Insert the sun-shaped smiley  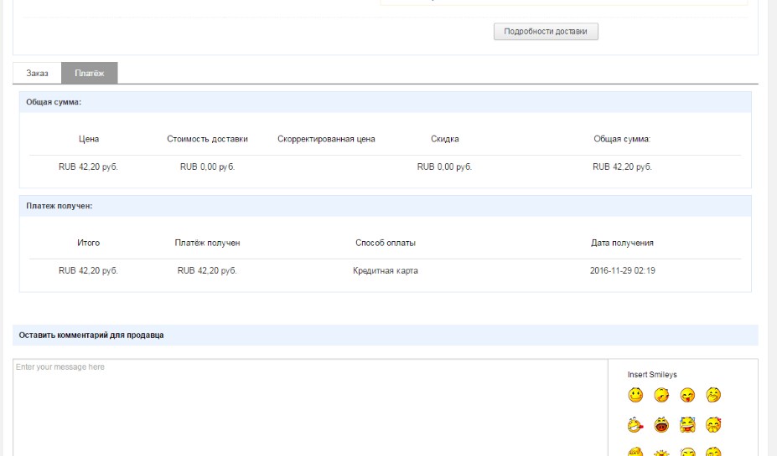click(661, 453)
